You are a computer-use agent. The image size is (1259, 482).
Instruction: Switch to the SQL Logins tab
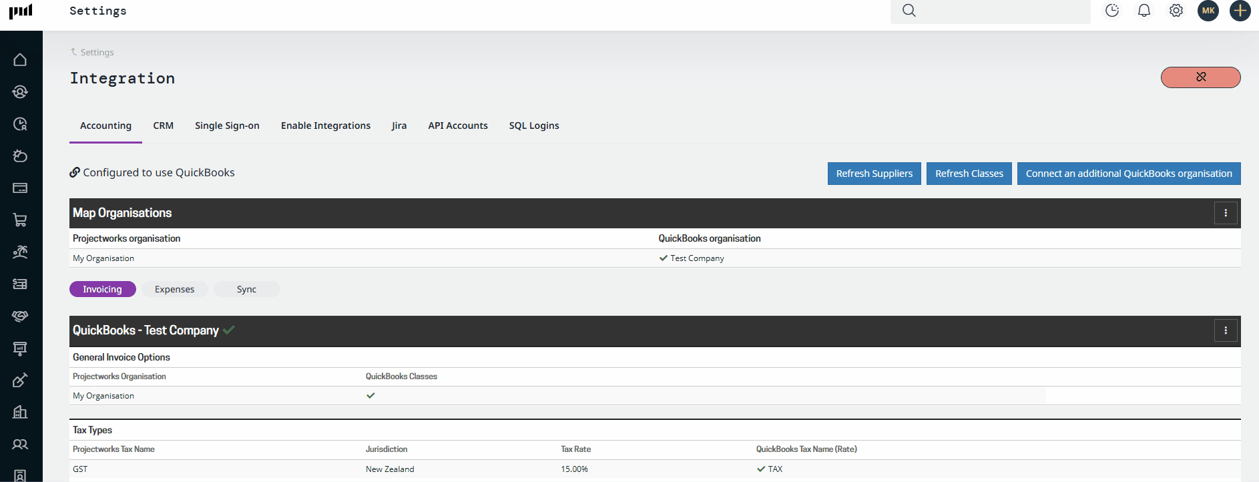534,126
